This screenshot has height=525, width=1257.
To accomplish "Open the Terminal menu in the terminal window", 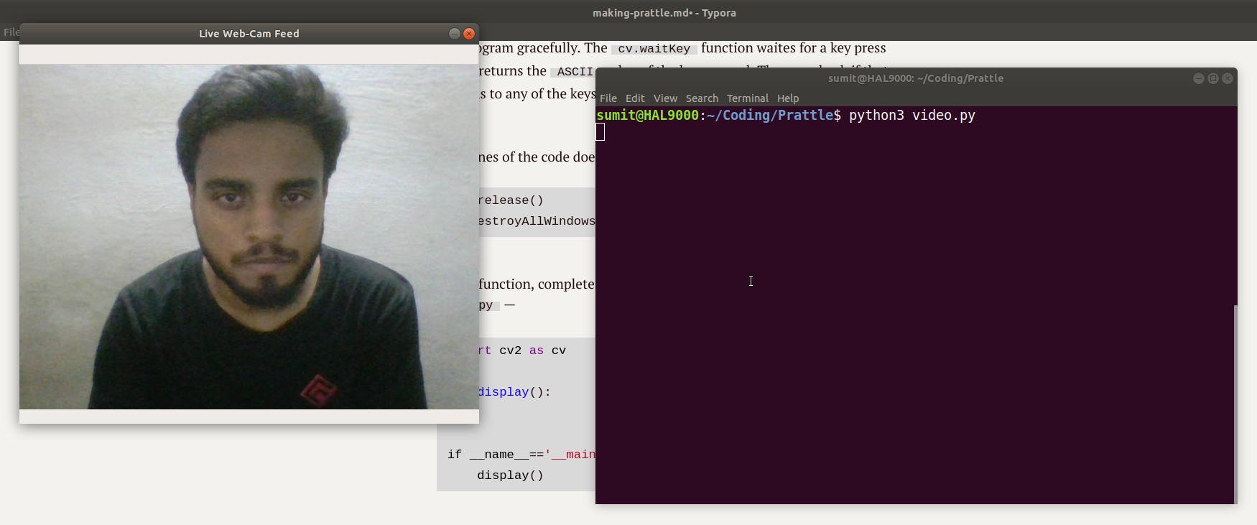I will pyautogui.click(x=747, y=98).
